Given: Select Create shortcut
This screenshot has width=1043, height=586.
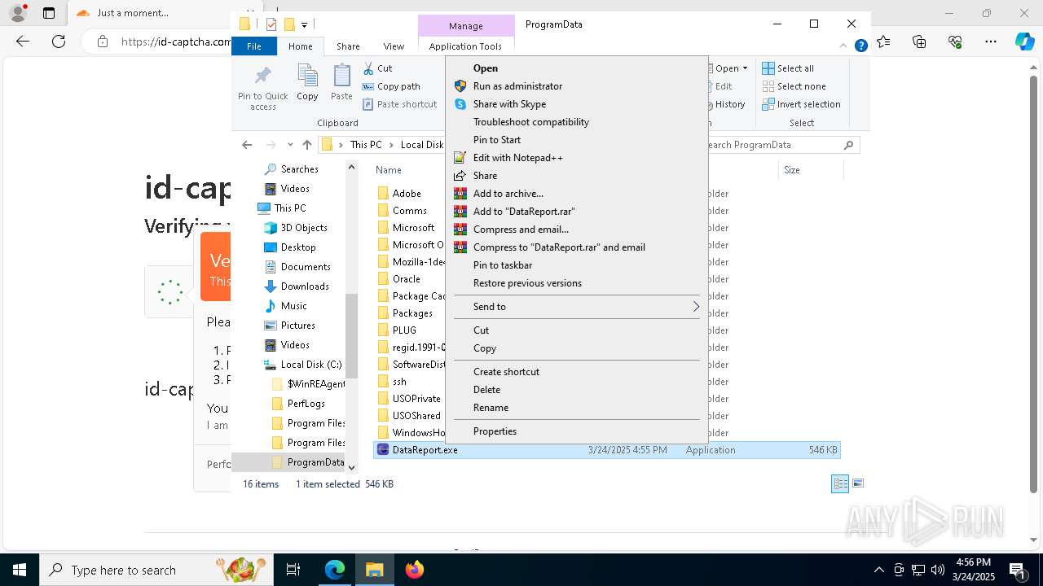Looking at the screenshot, I should [577, 372].
